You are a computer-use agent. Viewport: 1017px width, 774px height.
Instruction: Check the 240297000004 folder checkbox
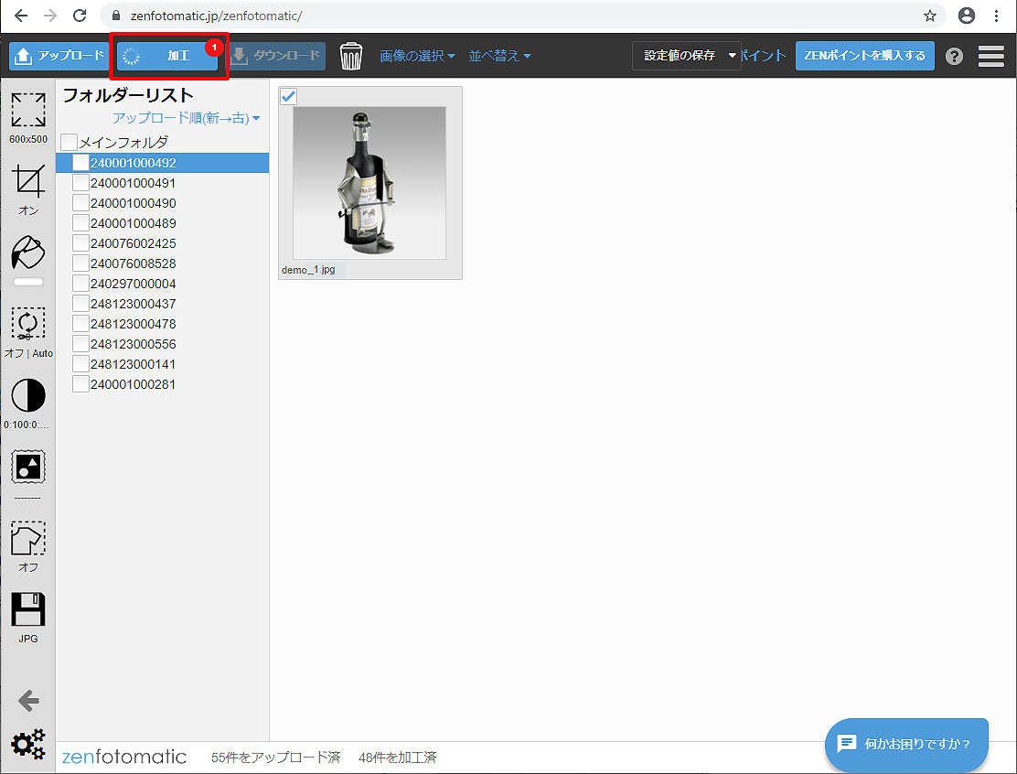(80, 283)
